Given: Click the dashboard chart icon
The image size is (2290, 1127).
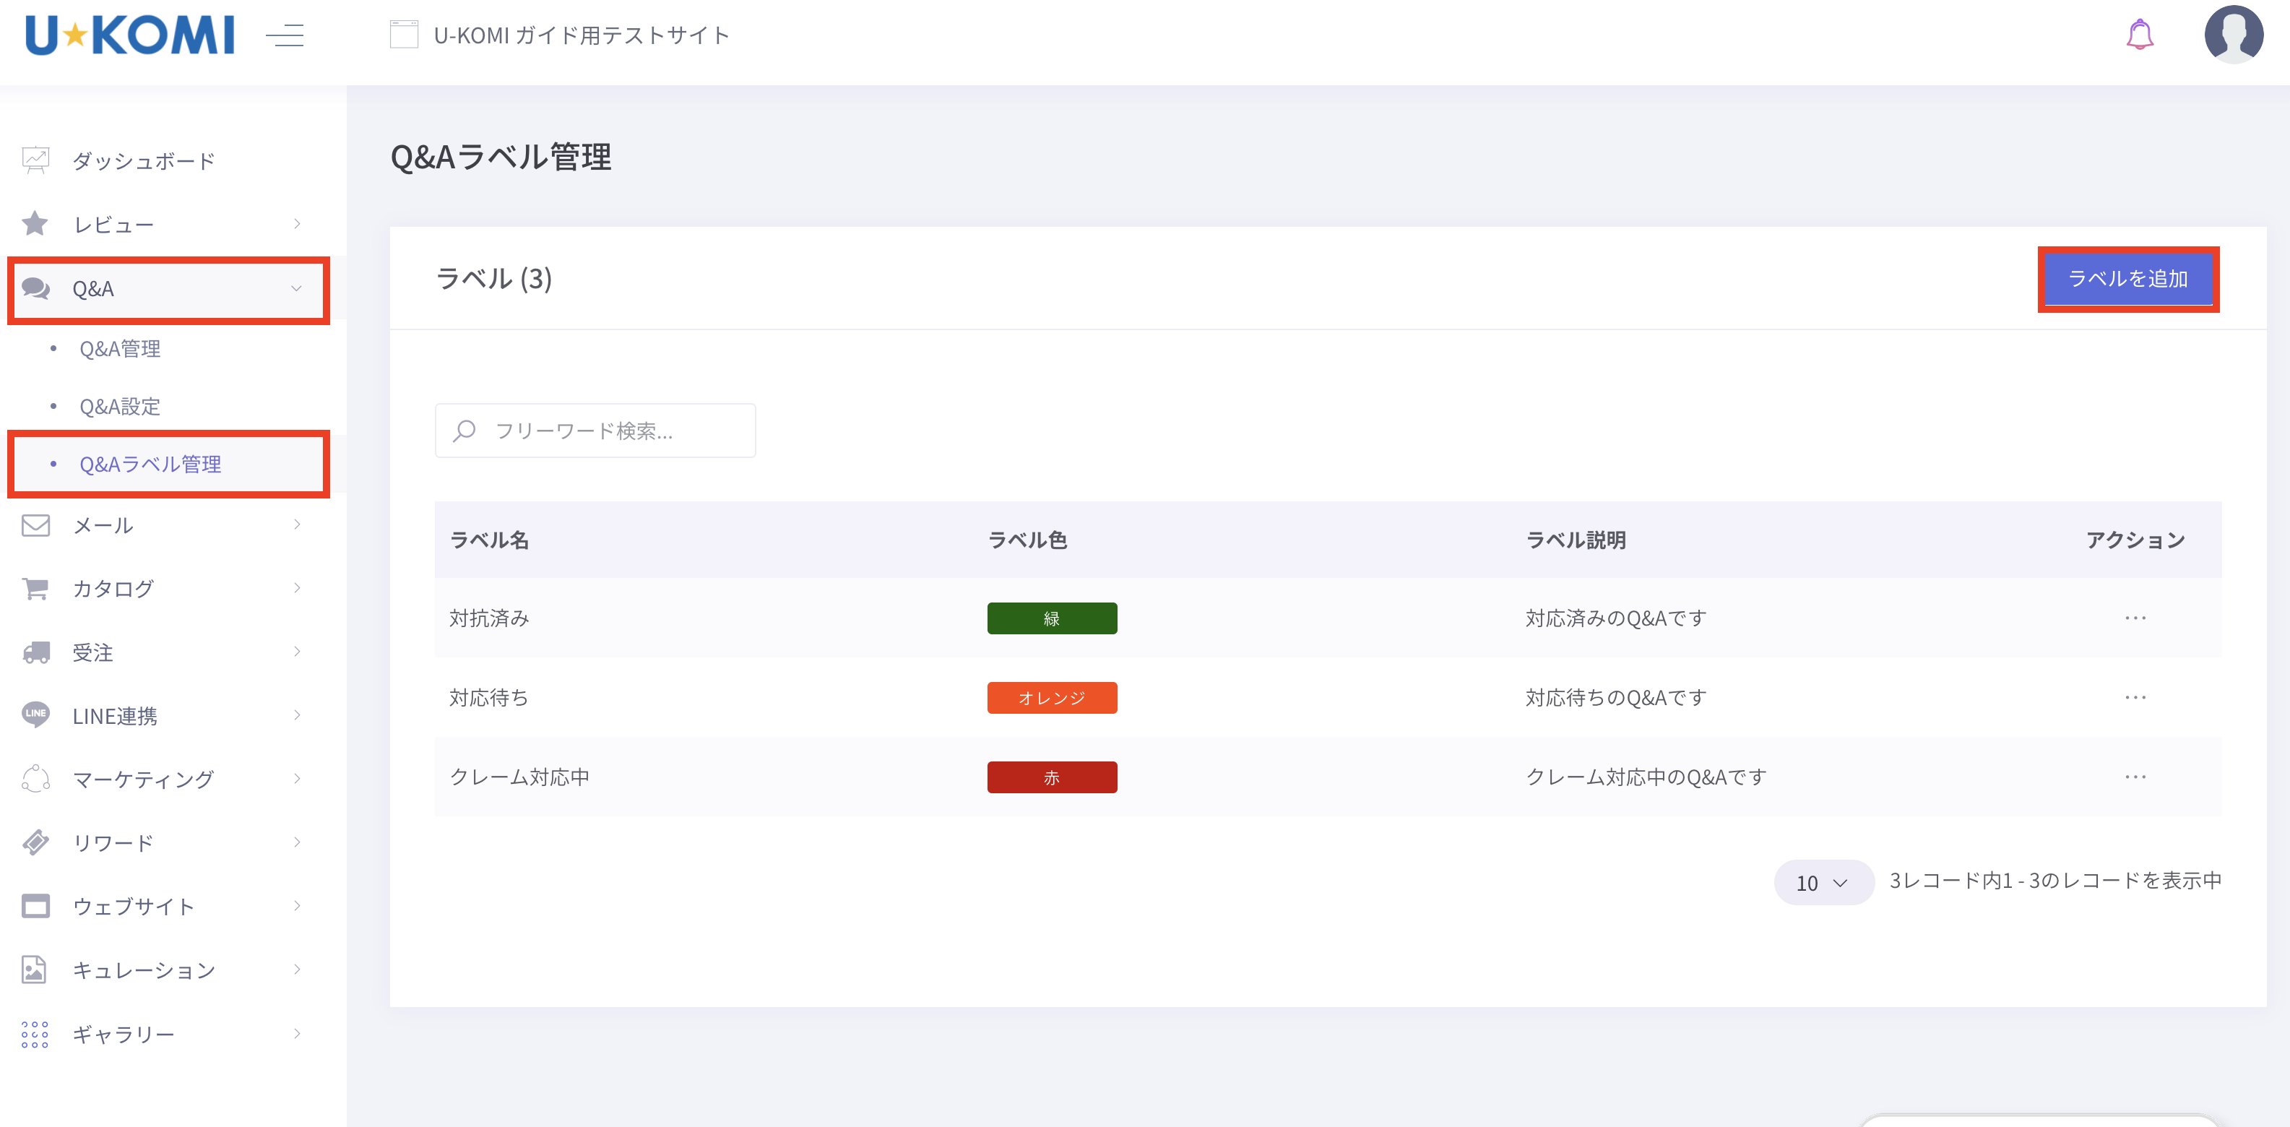Looking at the screenshot, I should [35, 160].
